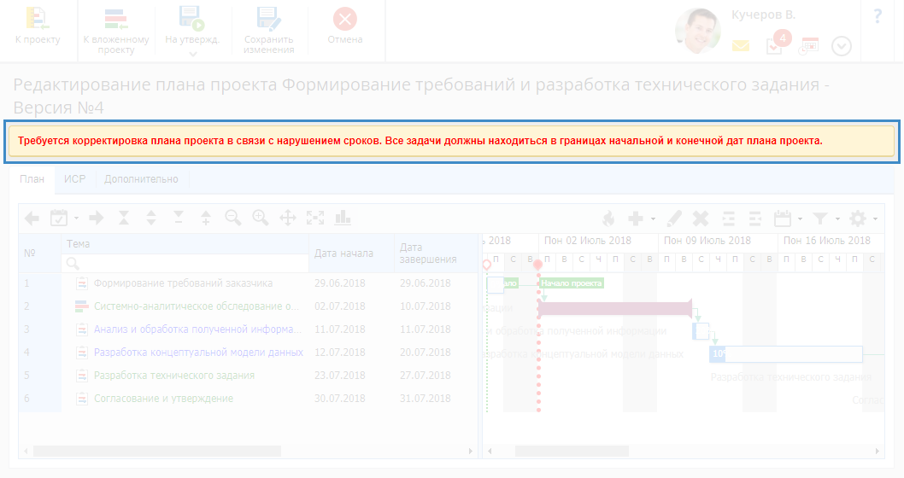Open the calendar with clock icon
904x478 pixels.
point(808,46)
